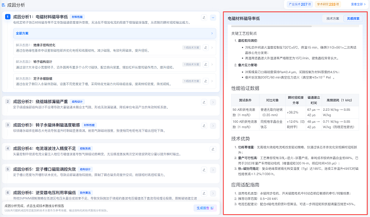Switch to the 技术方案 tab
This screenshot has height=217, width=370.
333,18
